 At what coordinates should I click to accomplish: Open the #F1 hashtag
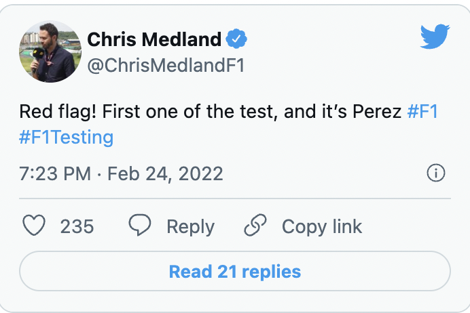click(422, 111)
